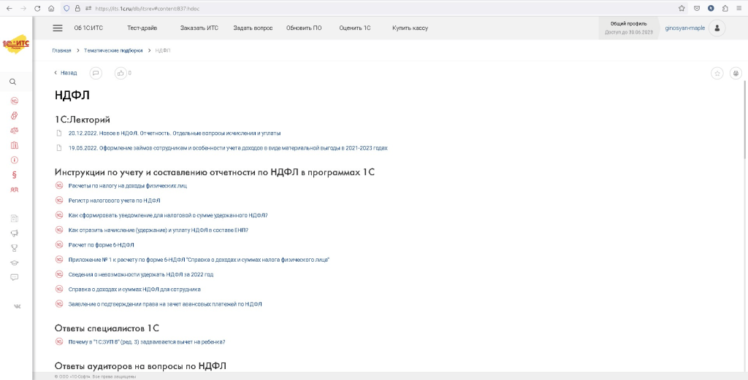748x380 pixels.
Task: Add page to favorites with star circle
Action: [717, 74]
